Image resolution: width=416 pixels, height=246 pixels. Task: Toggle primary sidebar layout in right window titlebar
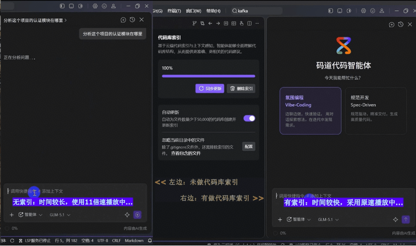click(331, 10)
